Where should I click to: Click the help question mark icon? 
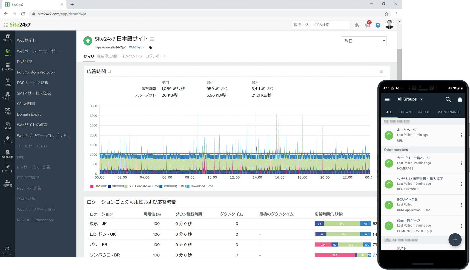(378, 25)
